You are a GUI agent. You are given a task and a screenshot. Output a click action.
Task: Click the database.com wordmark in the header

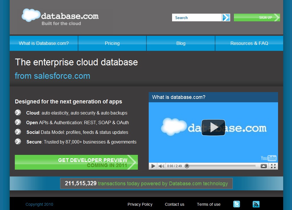pyautogui.click(x=70, y=16)
